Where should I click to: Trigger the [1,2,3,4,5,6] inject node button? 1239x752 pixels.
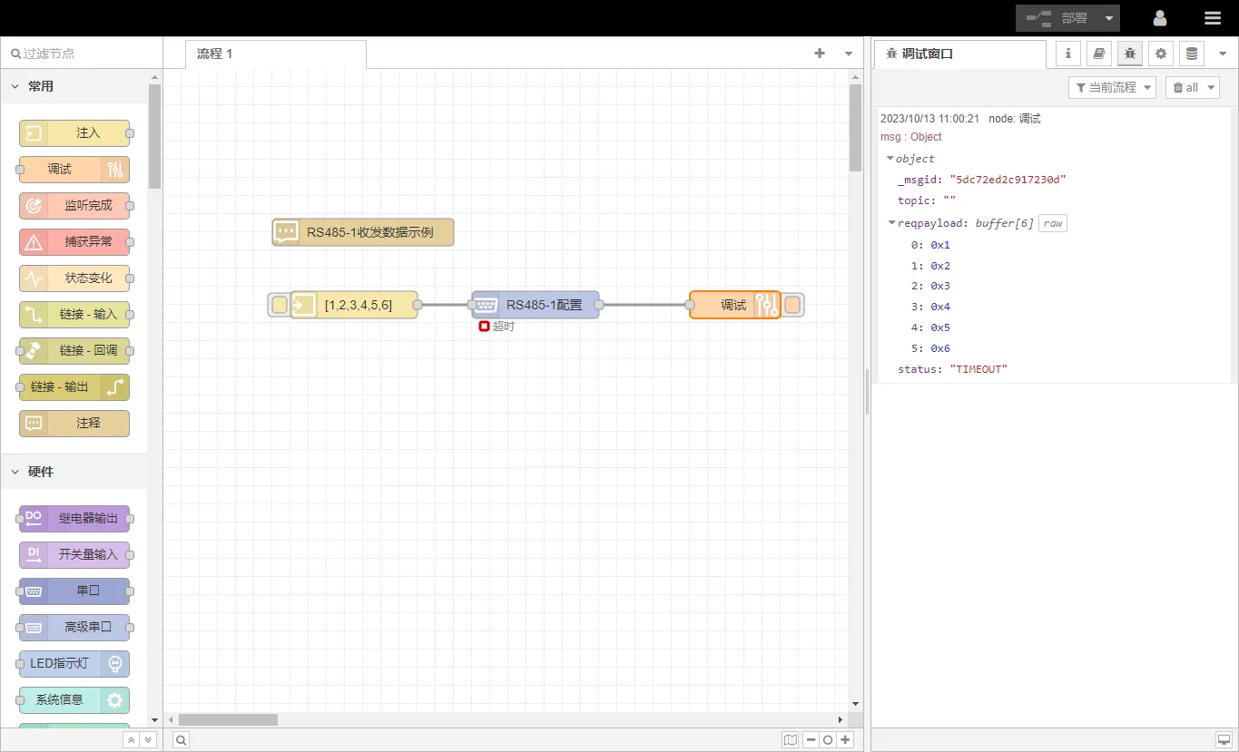[280, 305]
